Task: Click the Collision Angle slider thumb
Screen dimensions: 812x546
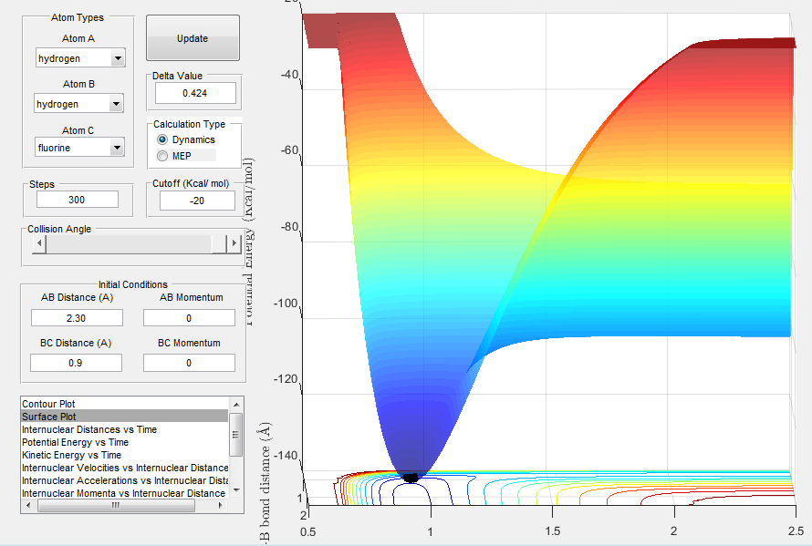Action: (219, 244)
